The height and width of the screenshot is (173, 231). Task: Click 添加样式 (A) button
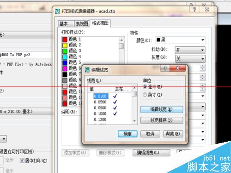pyautogui.click(x=75, y=153)
